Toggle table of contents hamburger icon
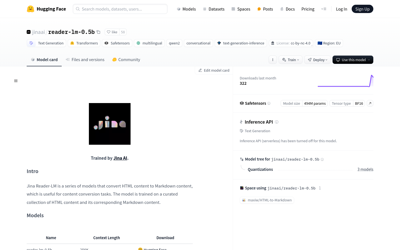400x250 pixels. point(16,81)
